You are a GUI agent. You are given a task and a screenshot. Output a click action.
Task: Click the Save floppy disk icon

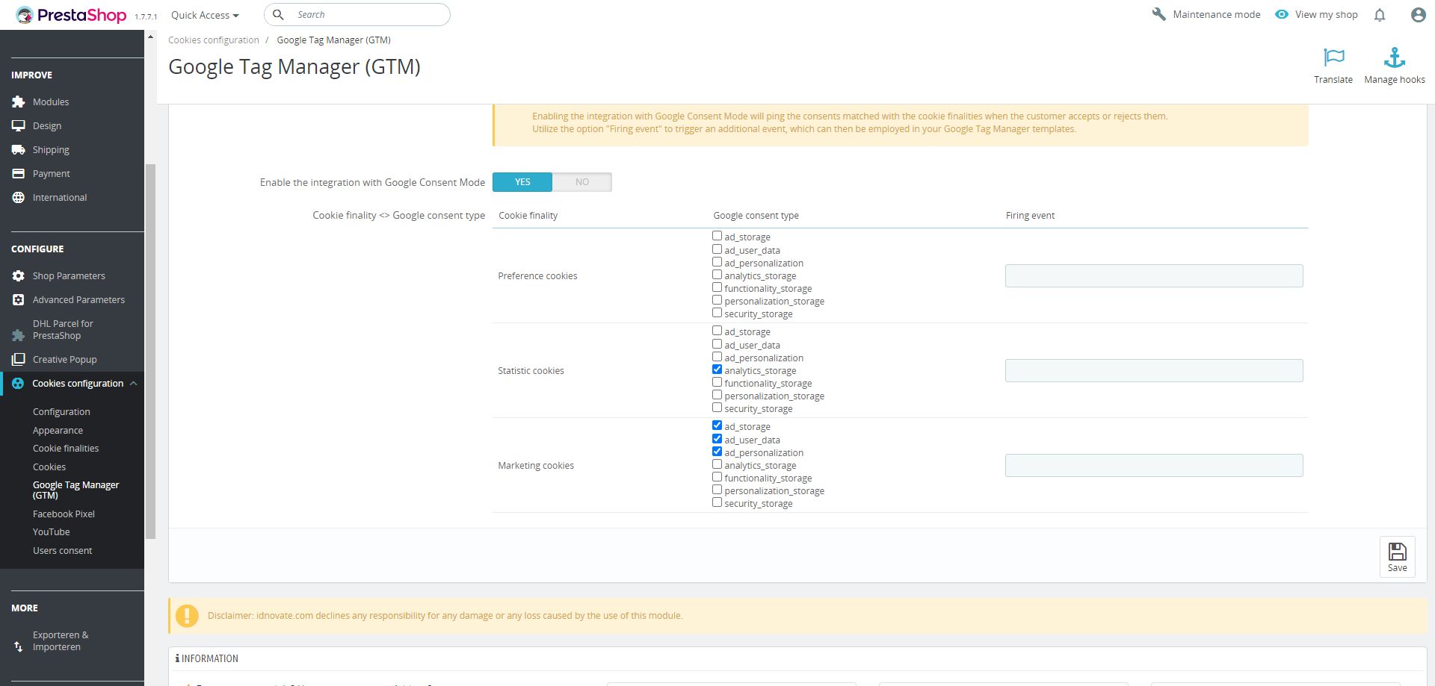coord(1398,552)
